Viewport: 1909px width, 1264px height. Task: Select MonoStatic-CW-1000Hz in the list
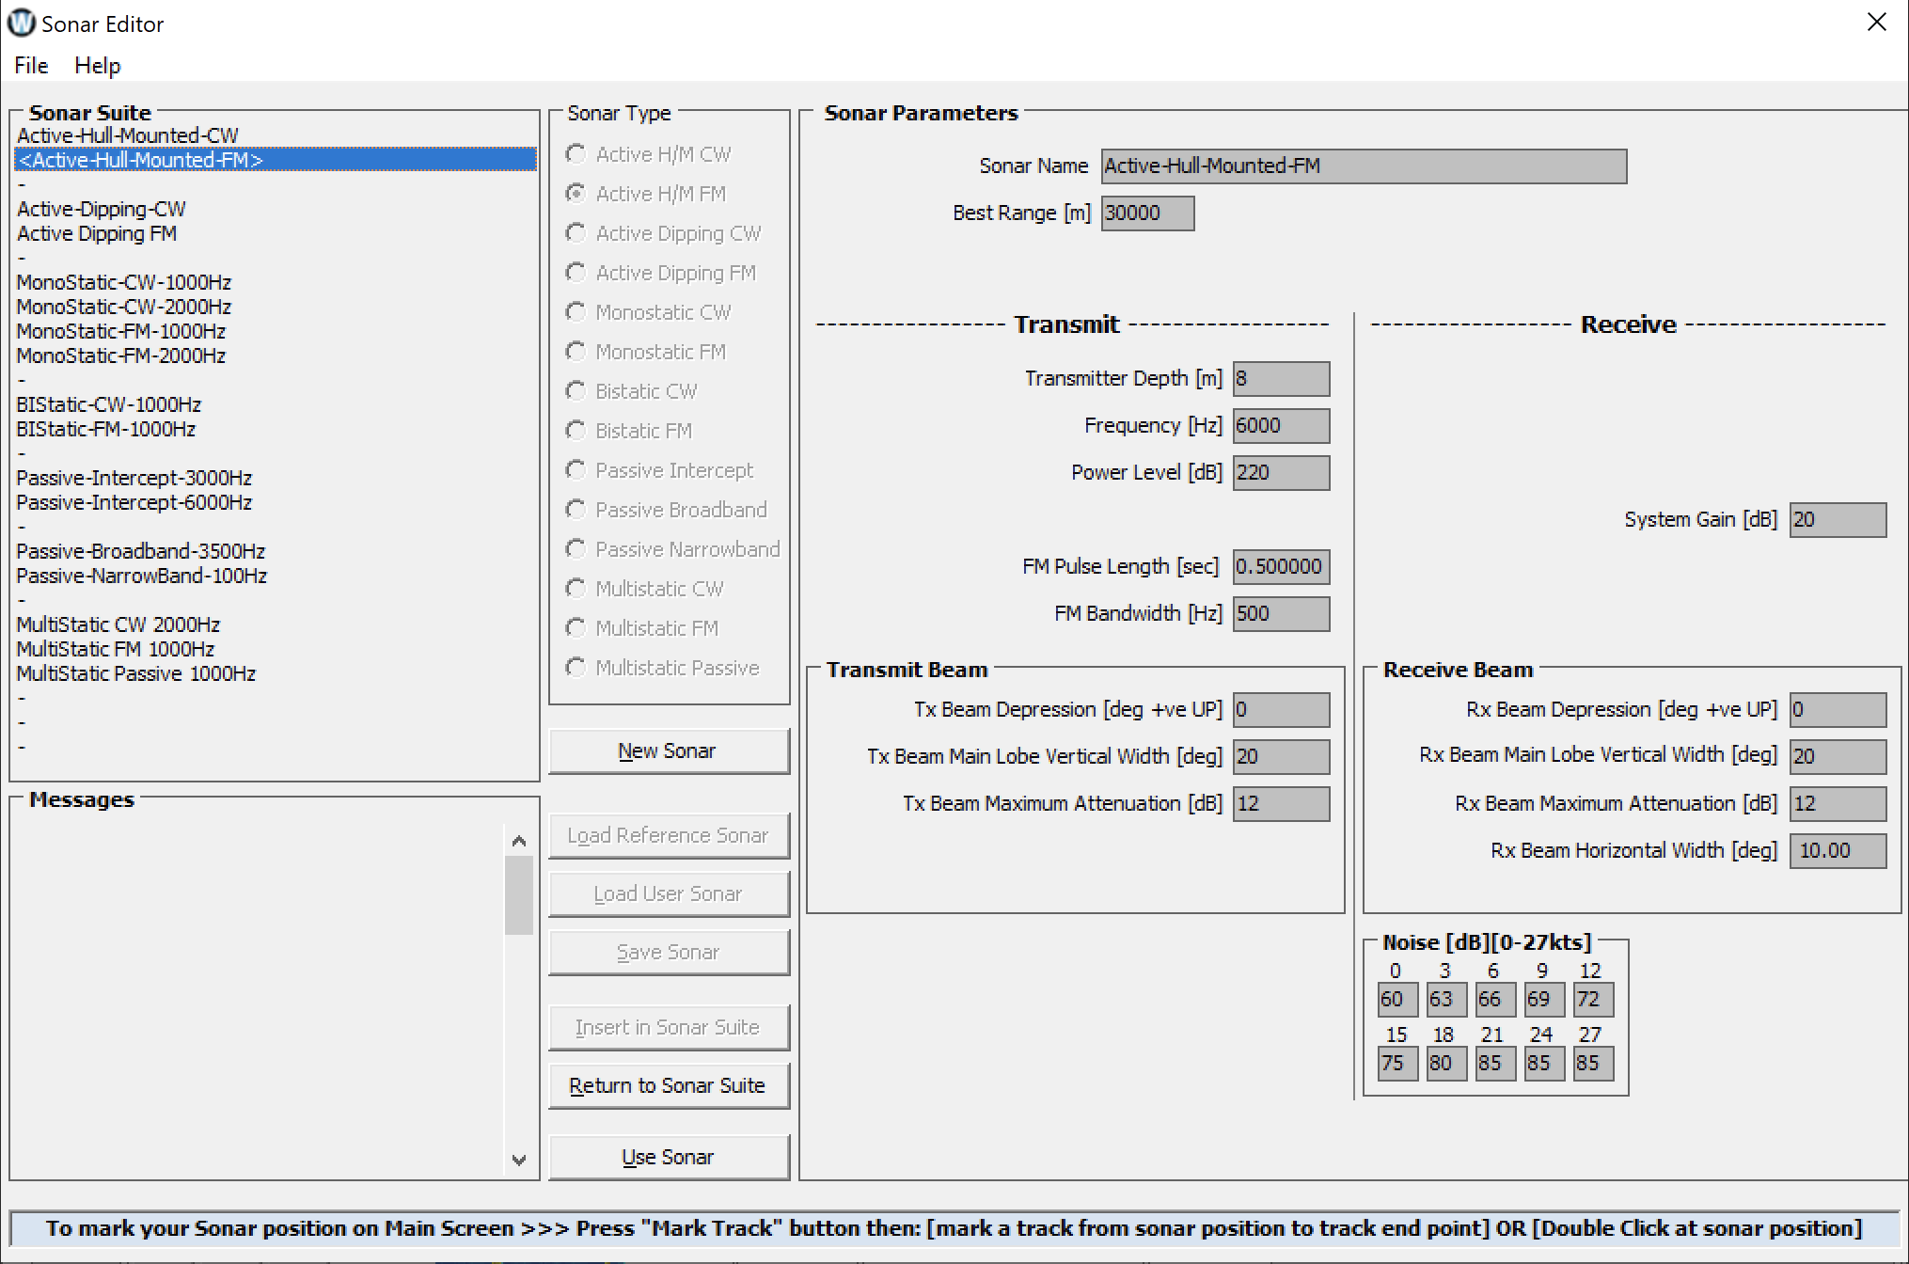(x=275, y=282)
